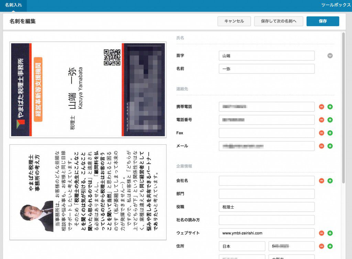Add another Fax entry with plus icon
This screenshot has height=259, width=352.
(x=330, y=133)
